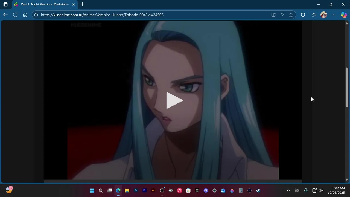
Task: Open the tab actions menu
Action: pyautogui.click(x=5, y=4)
